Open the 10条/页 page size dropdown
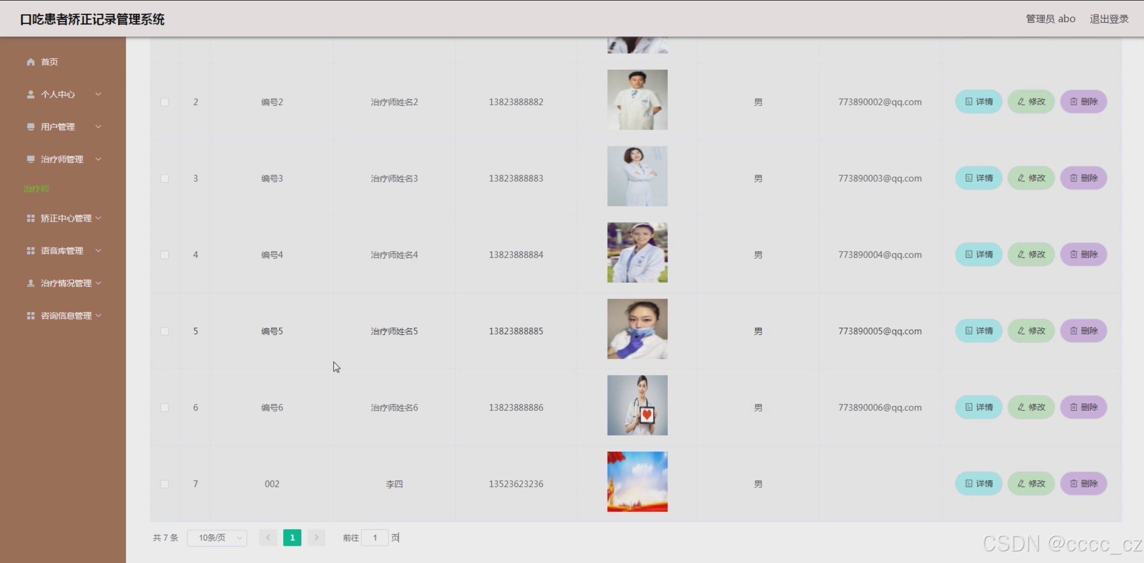 [217, 538]
